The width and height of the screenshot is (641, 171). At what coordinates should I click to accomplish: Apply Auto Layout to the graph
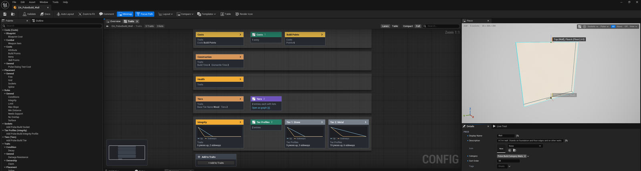coord(65,14)
